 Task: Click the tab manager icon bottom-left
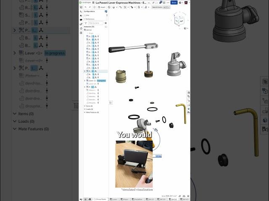click(81, 199)
